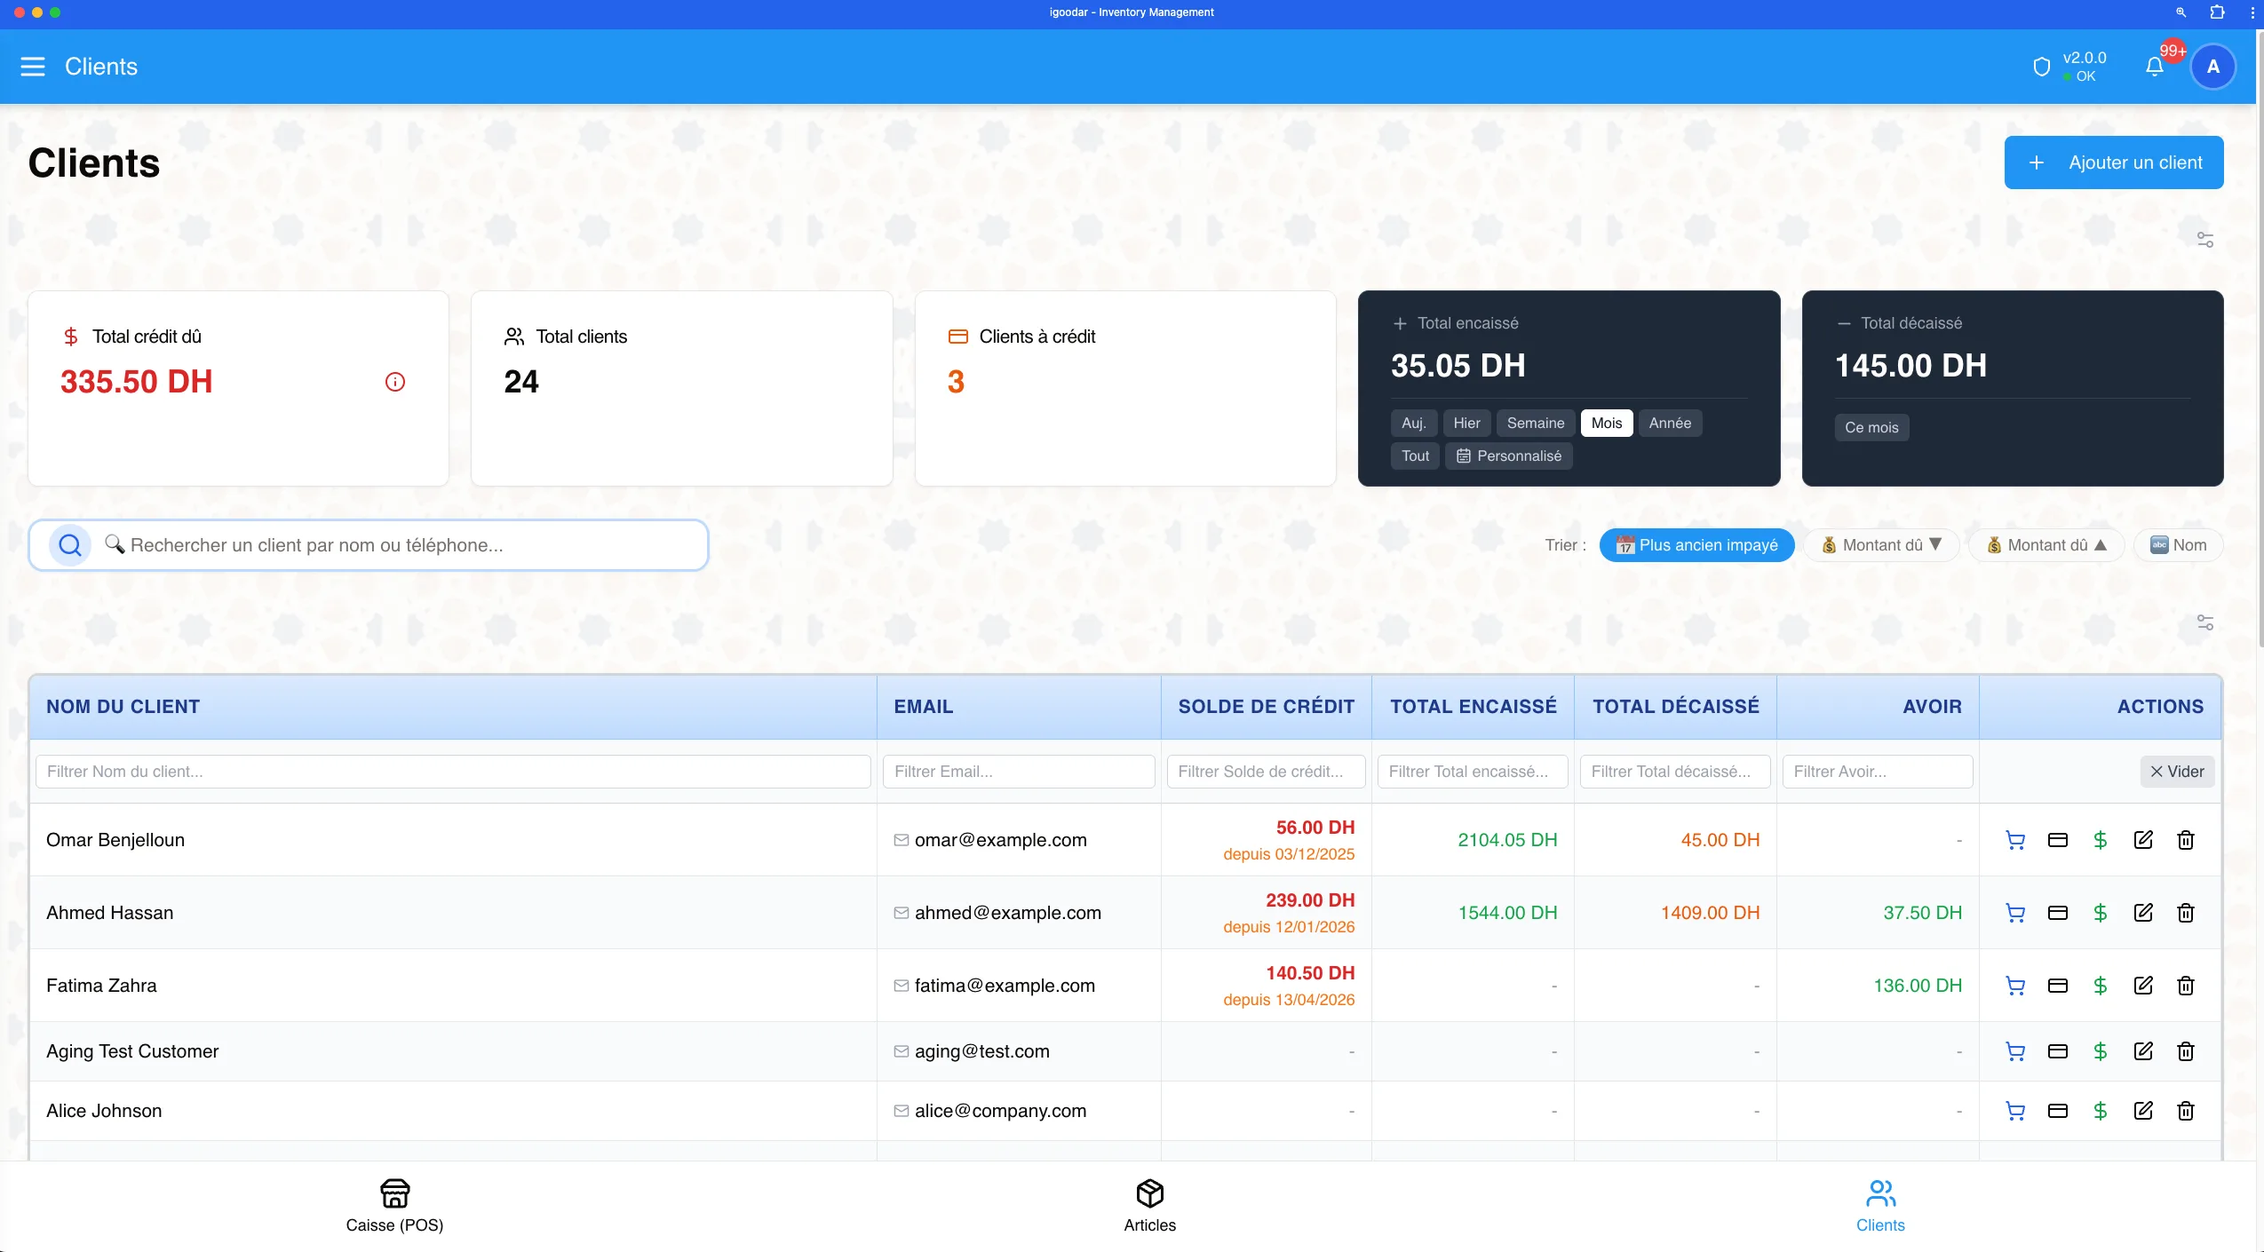Open the Personnalisé date range picker
Screen dimensions: 2264x1252
click(1509, 456)
